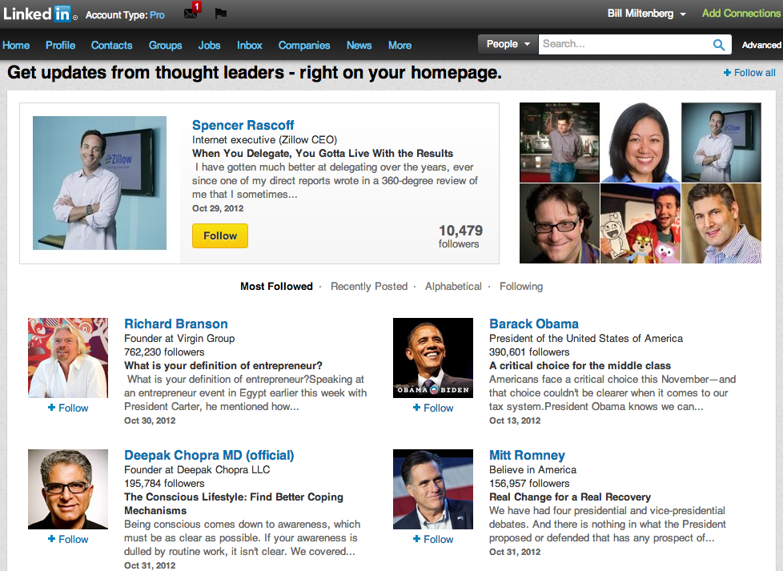
Task: Click '156,957 followers' under Mitt Romney
Action: click(529, 484)
